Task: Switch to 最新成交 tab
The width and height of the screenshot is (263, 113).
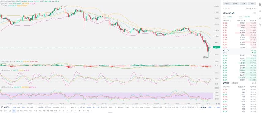Action: tap(226, 83)
